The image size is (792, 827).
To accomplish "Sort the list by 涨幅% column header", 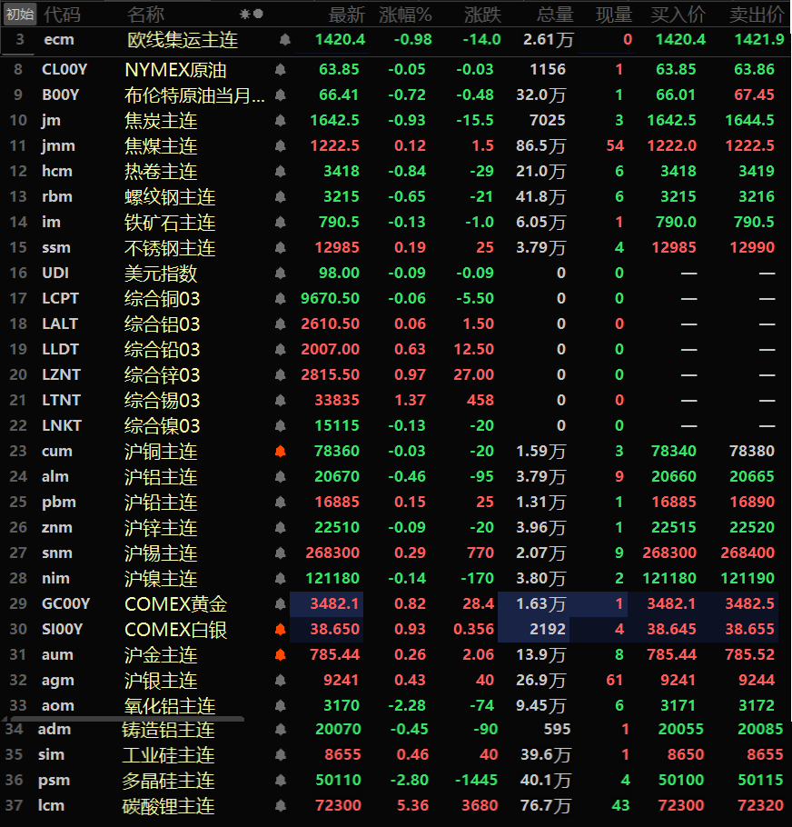I will (x=405, y=15).
